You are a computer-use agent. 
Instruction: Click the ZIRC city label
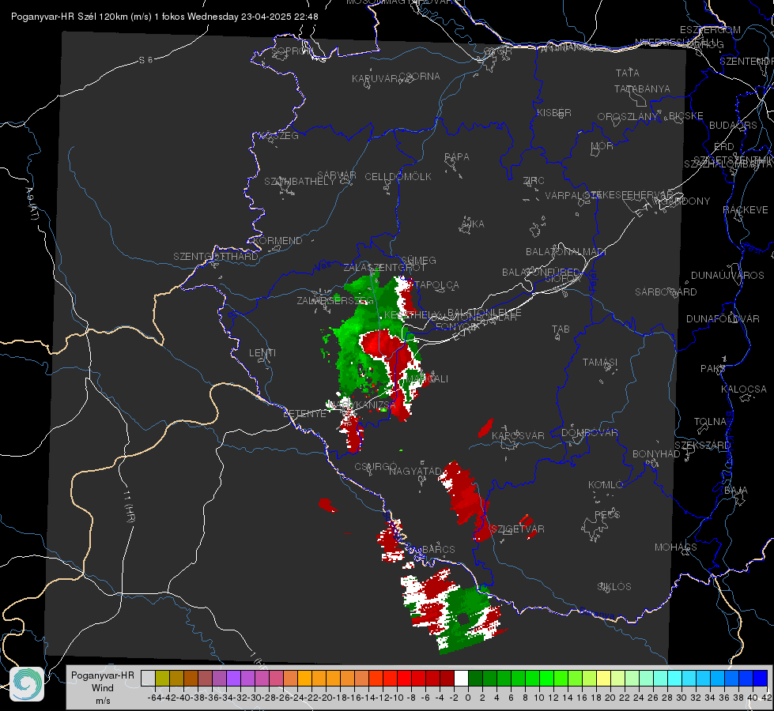pos(534,181)
